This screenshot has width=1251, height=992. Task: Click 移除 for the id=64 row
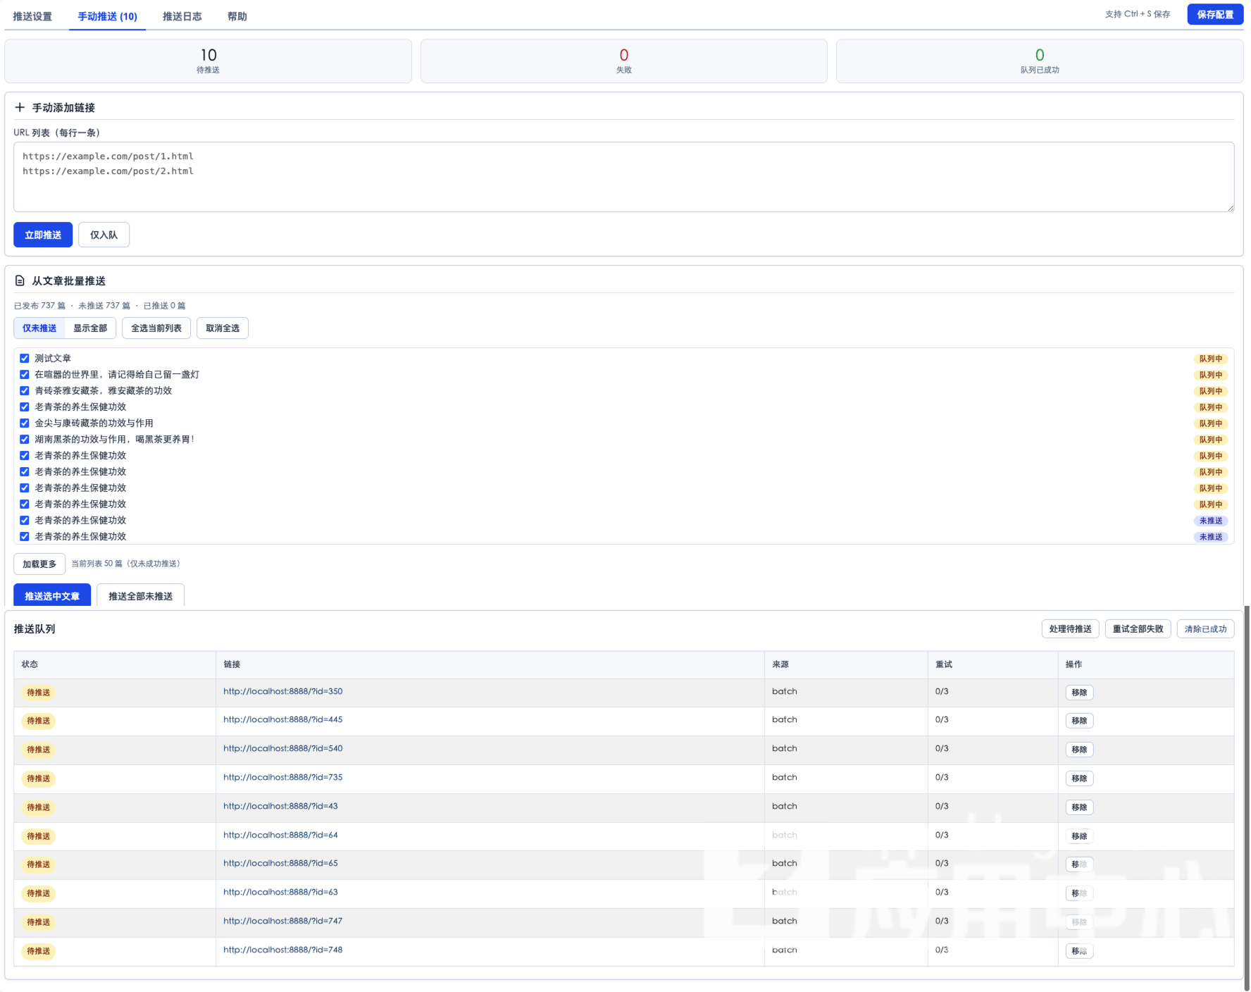(x=1079, y=836)
